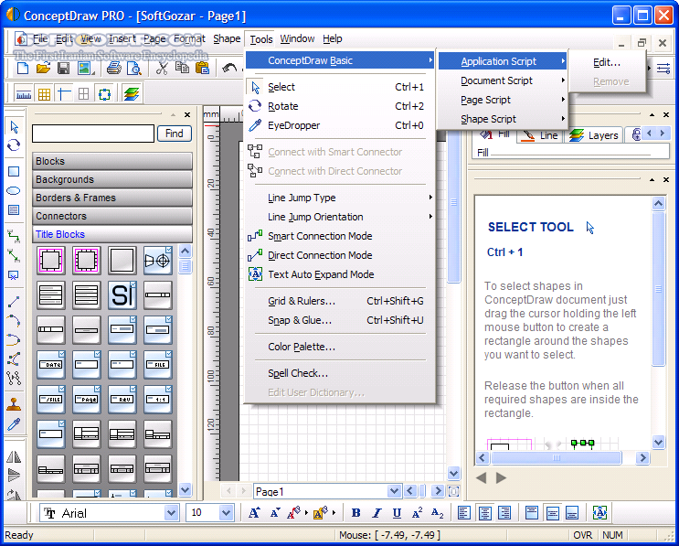Click the Open folder icon
The width and height of the screenshot is (679, 546).
(43, 68)
